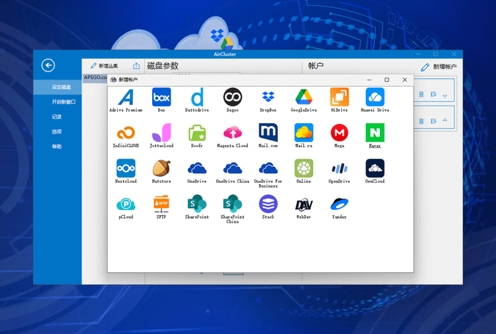Pick the Mail.com service icon
Viewport: 496px width, 334px height.
click(268, 136)
